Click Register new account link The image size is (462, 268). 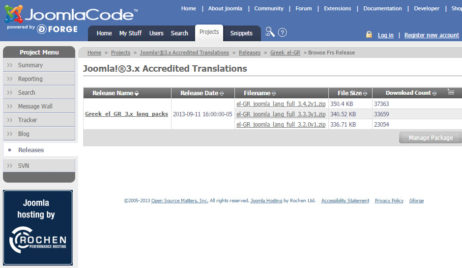[x=432, y=35]
